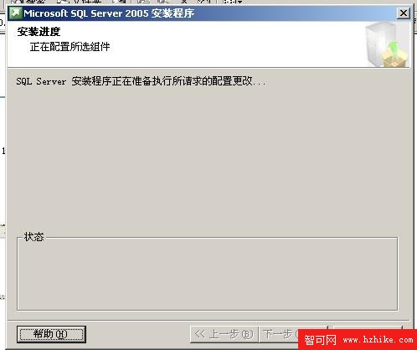Click the 正在配置所选组件 subtitle text
The width and height of the screenshot is (417, 350).
[69, 47]
